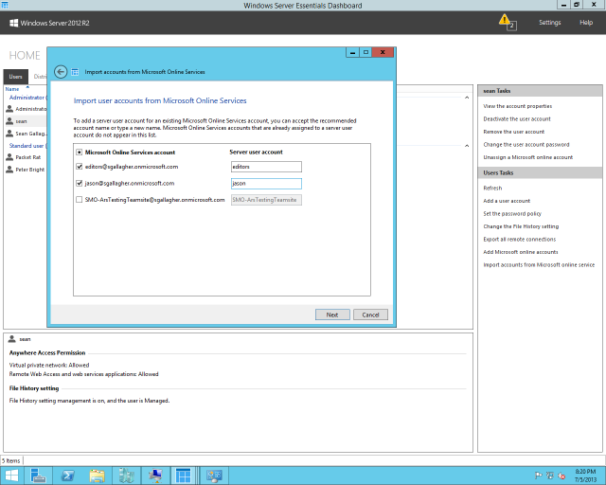This screenshot has width=606, height=485.
Task: Click the jason@sgallagher.onmicrosoft.com account text
Action: coord(130,184)
